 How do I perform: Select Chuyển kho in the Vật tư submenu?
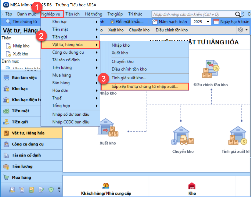click(145, 62)
